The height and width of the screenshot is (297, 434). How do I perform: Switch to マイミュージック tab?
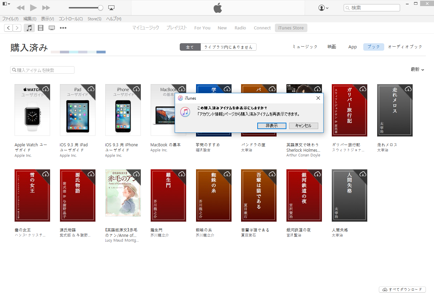[146, 28]
